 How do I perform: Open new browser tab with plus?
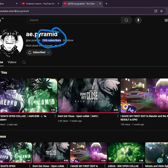coord(106,4)
